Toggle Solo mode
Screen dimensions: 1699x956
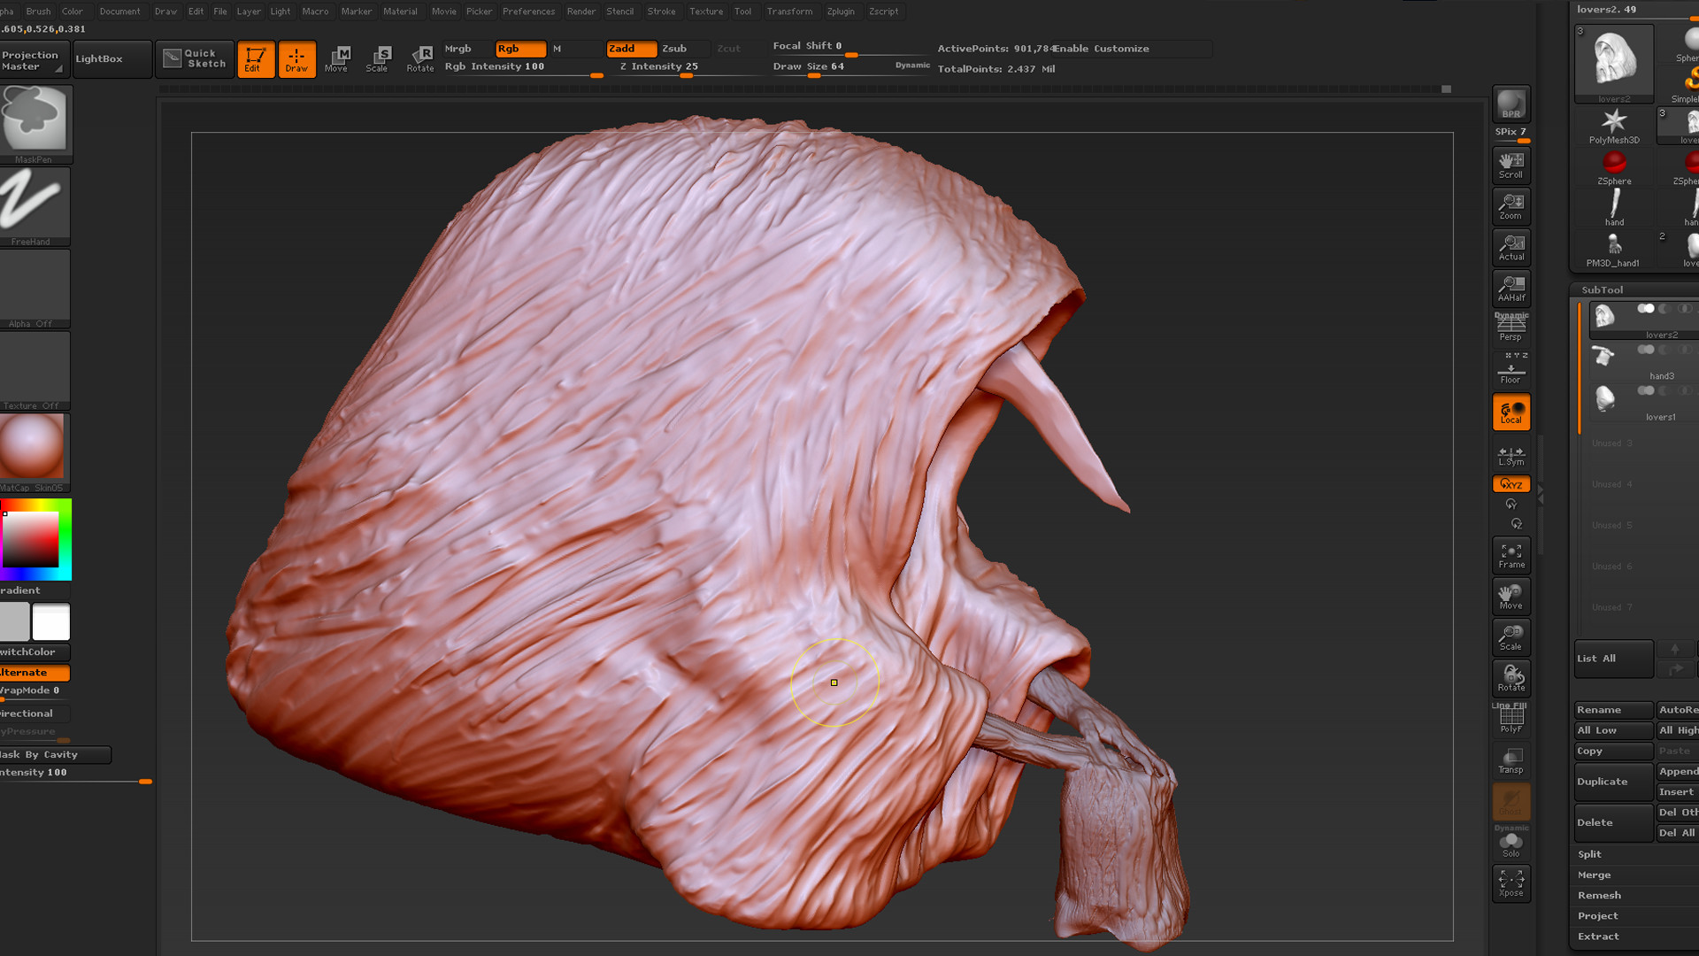1511,843
